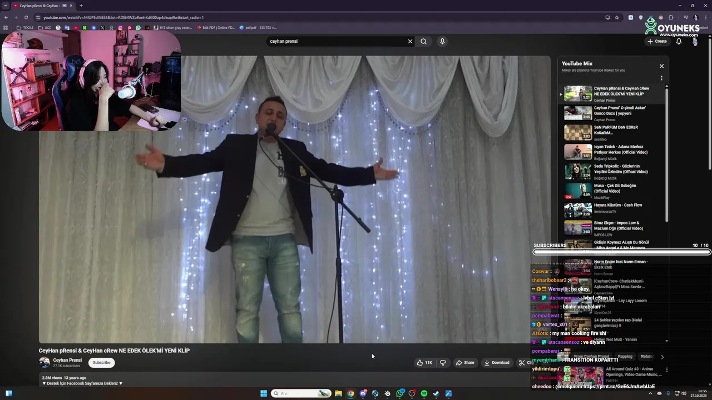The height and width of the screenshot is (400, 712).
Task: Open 'Edit PDF | Online PD...' bookmark
Action: 216,27
